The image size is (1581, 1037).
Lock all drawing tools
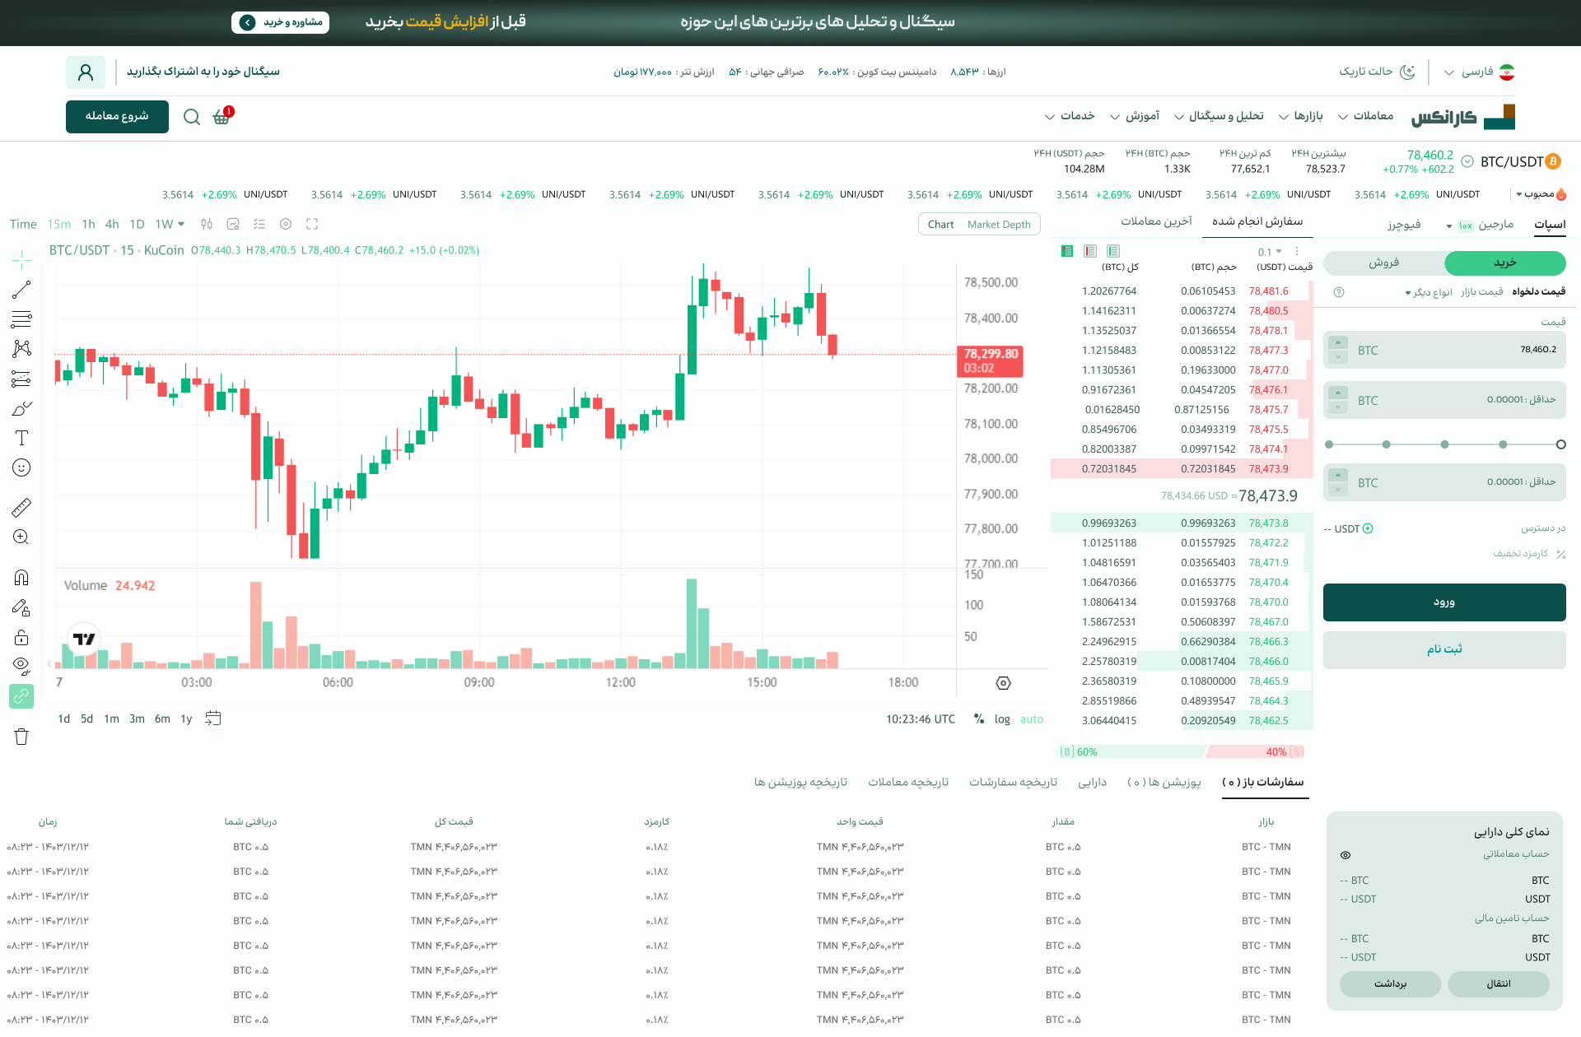21,637
